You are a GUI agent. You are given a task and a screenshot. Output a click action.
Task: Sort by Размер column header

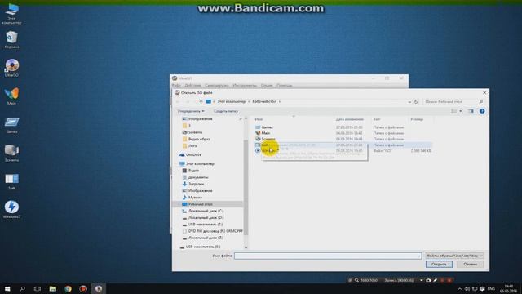pyautogui.click(x=417, y=119)
